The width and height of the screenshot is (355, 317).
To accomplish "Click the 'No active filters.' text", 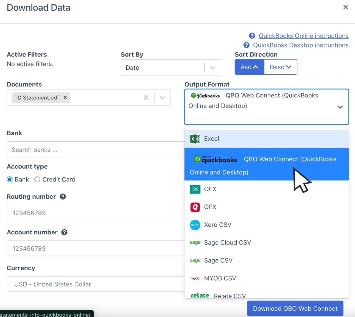I will pyautogui.click(x=30, y=64).
